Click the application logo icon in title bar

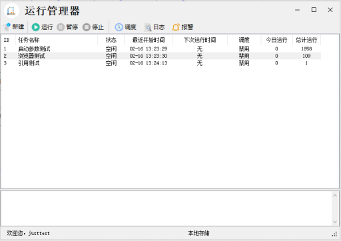tap(11, 11)
